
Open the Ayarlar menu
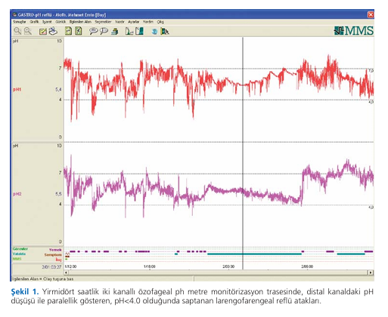tap(134, 22)
